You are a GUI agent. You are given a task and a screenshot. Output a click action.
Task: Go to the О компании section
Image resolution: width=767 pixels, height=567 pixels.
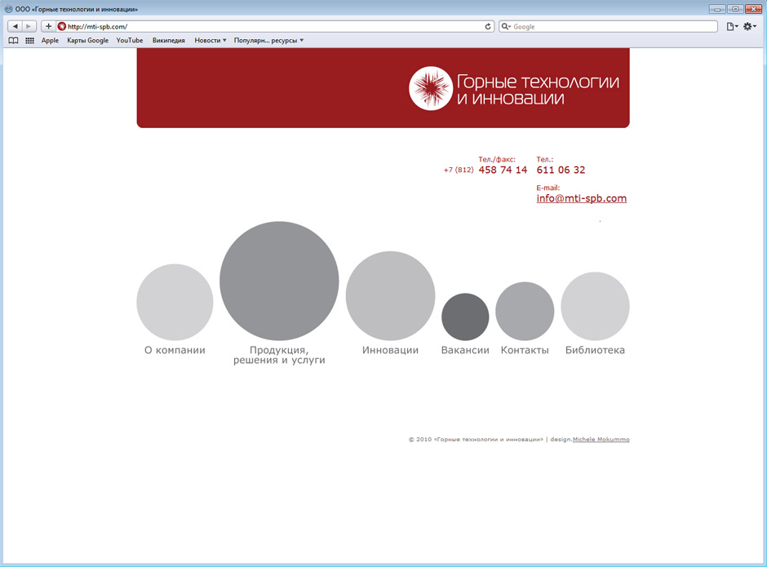pos(175,302)
